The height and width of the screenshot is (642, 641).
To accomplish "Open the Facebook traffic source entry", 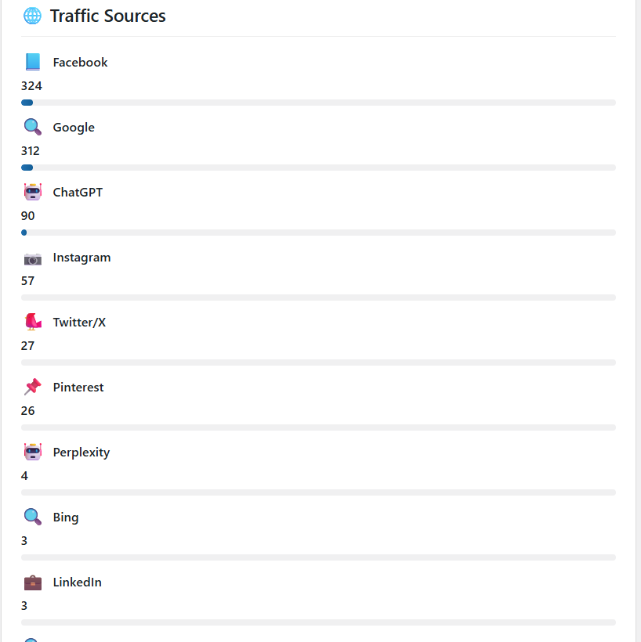I will [x=80, y=62].
